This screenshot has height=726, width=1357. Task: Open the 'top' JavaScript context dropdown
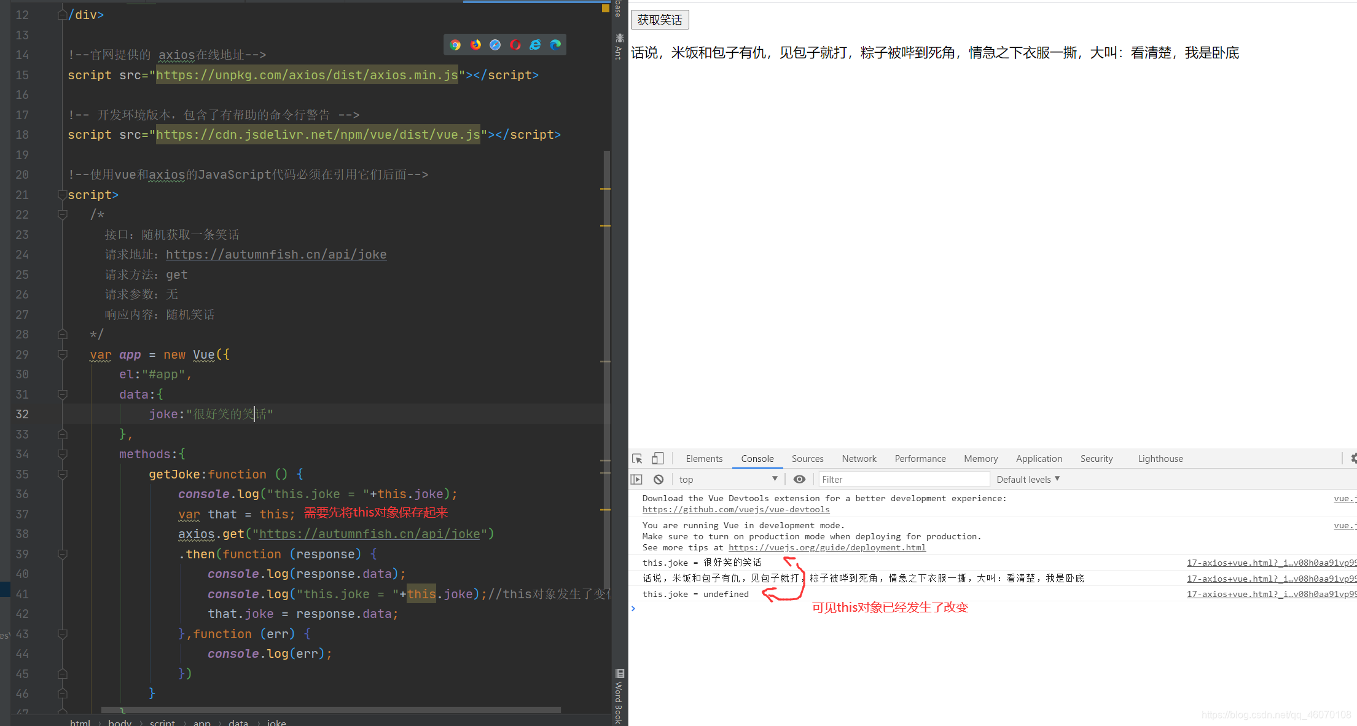(x=728, y=479)
